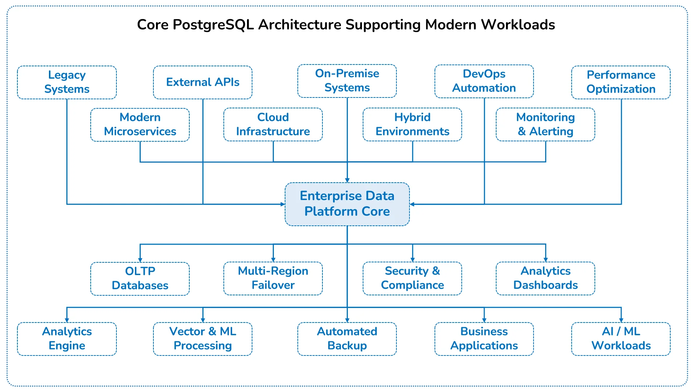This screenshot has height=391, width=696.
Task: Click the Automated Backup node
Action: [347, 339]
